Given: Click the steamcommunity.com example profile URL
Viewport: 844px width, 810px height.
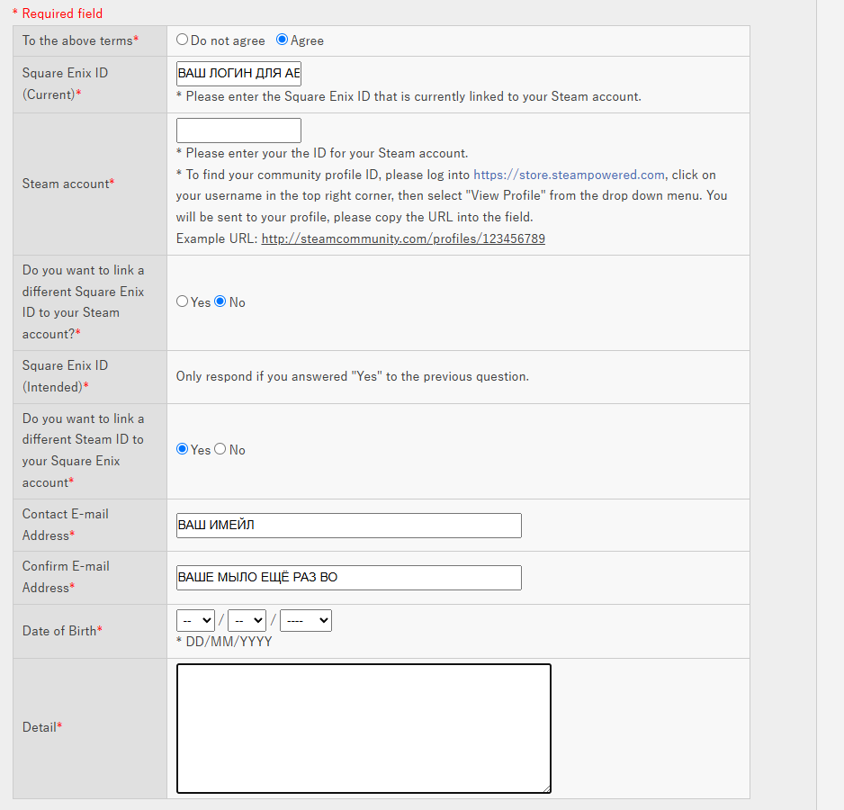Looking at the screenshot, I should tap(403, 238).
